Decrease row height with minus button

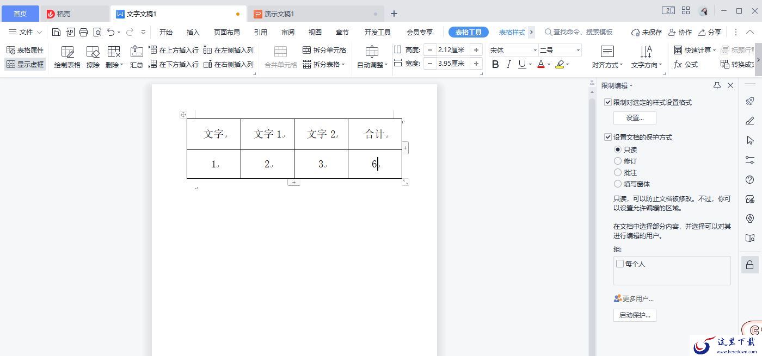click(430, 50)
